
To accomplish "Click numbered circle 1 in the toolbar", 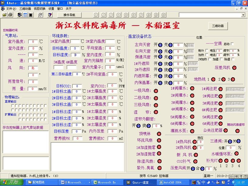I will (x=96, y=15).
